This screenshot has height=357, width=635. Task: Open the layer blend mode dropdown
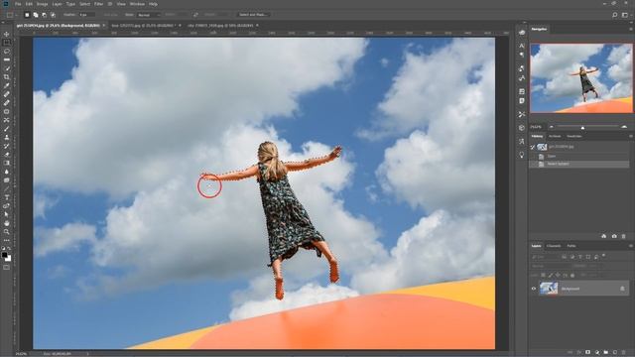click(x=550, y=267)
